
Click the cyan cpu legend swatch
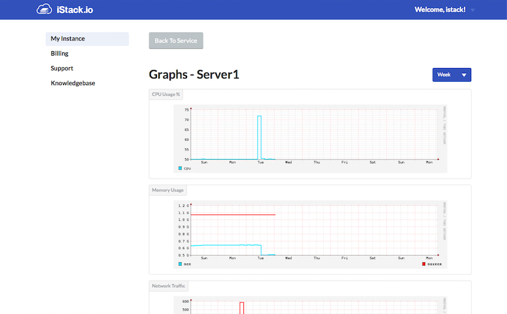click(x=180, y=168)
